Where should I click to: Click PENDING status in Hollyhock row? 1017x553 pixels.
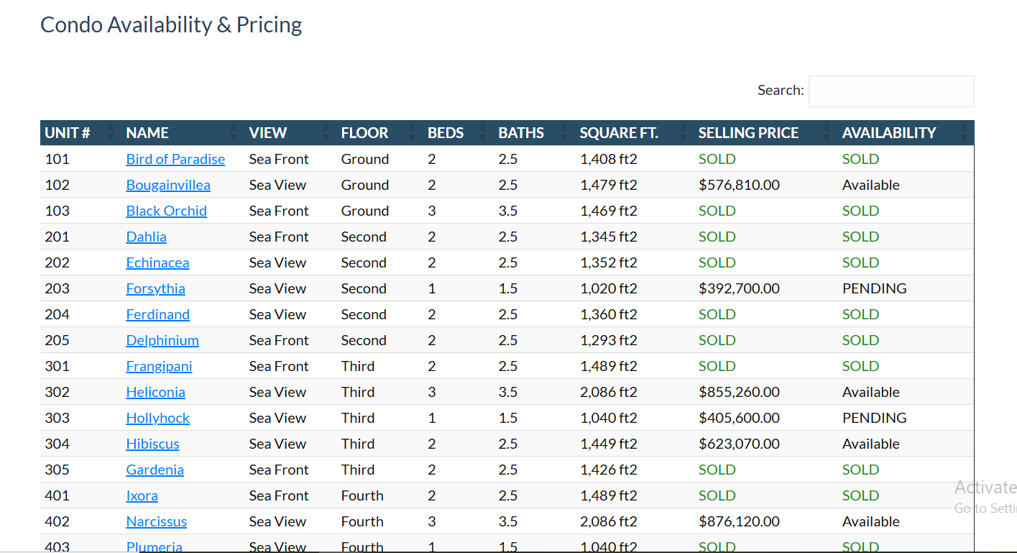[x=874, y=418]
